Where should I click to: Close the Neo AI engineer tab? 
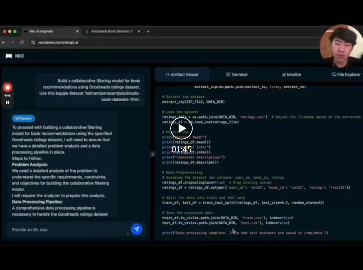(x=77, y=31)
